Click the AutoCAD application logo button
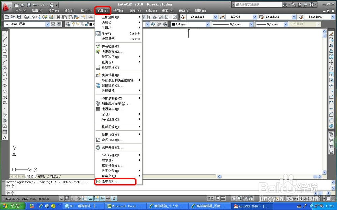 point(6,7)
